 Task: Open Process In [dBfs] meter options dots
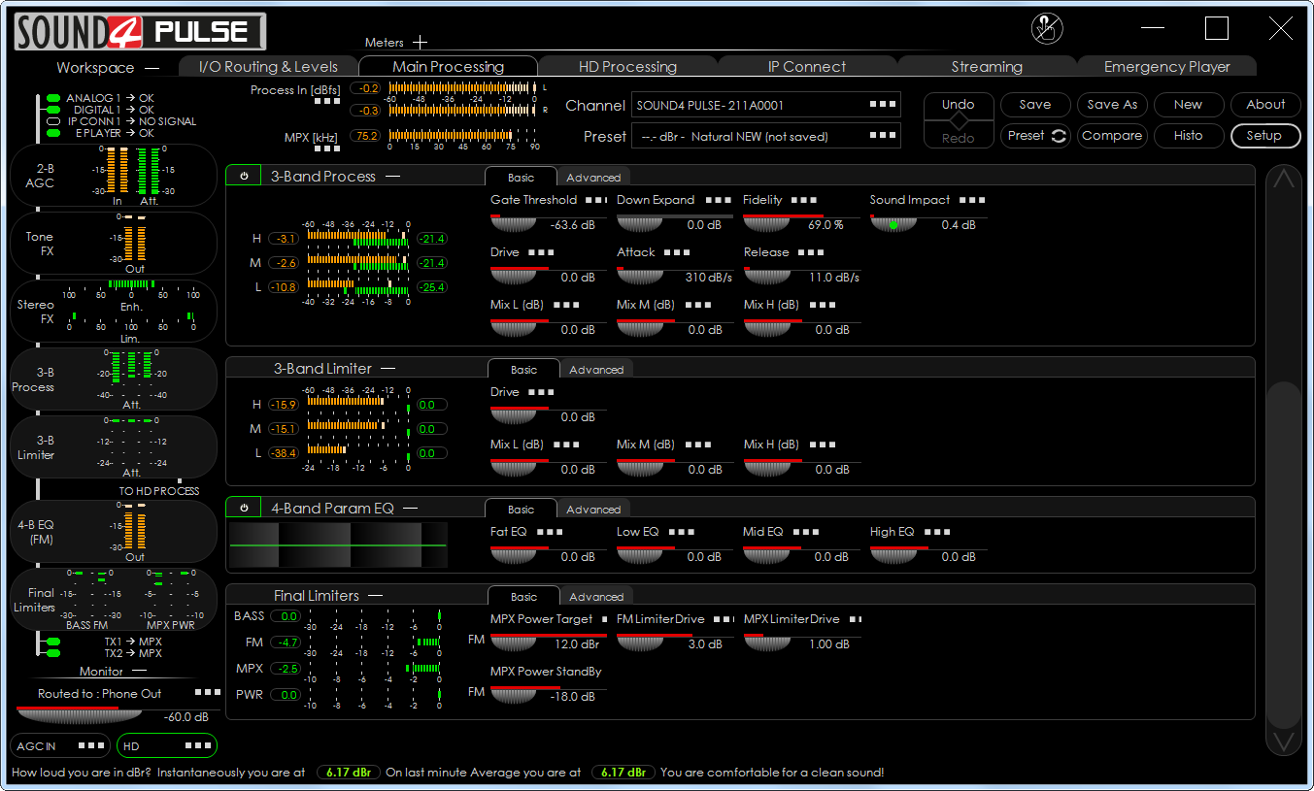(327, 101)
